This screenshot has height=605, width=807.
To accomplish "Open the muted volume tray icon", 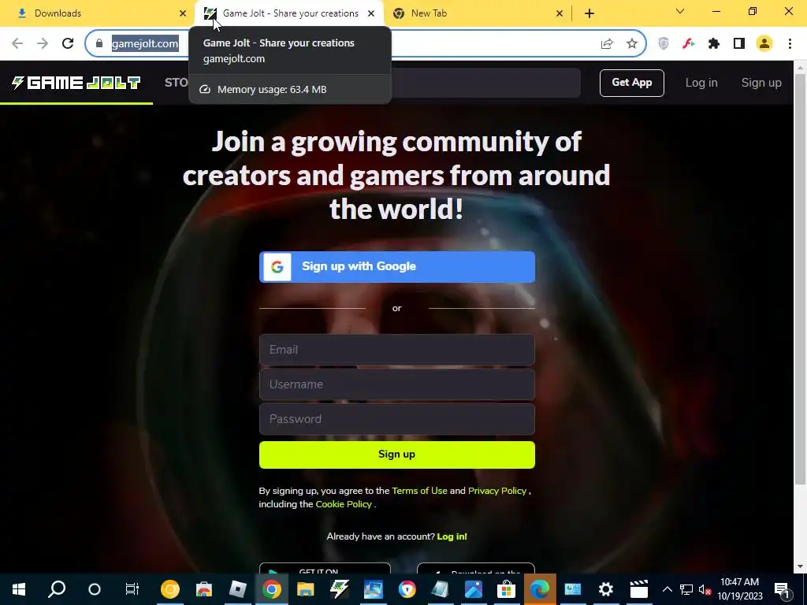I will click(x=705, y=589).
